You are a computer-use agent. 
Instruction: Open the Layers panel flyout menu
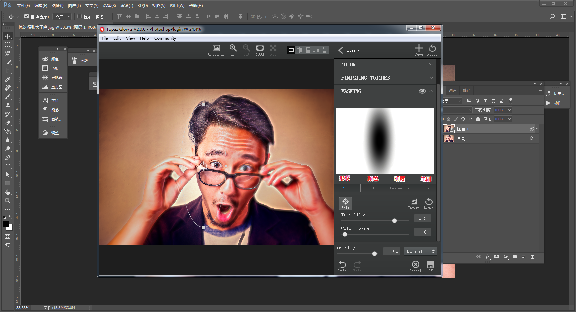[x=540, y=90]
